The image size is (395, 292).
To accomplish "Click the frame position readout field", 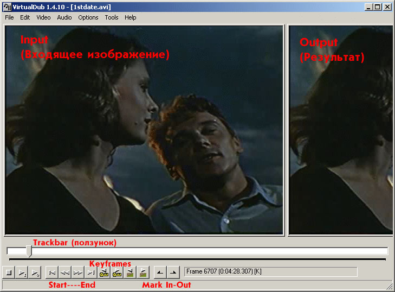I will click(271, 272).
